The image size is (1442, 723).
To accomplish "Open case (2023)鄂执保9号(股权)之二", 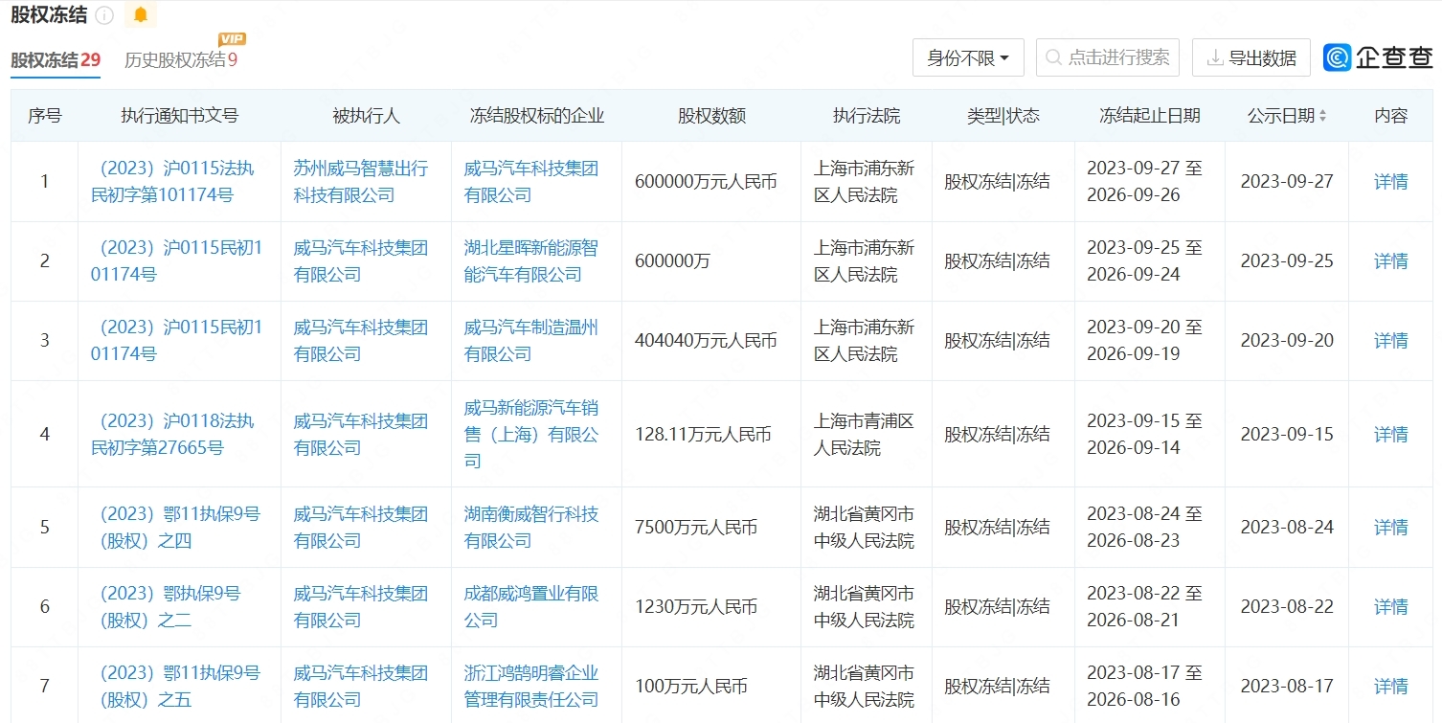I will pos(166,607).
